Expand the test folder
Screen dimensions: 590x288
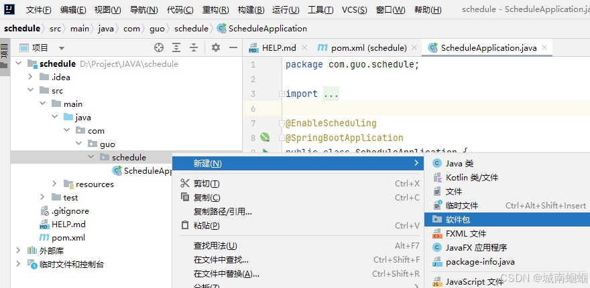(x=42, y=197)
